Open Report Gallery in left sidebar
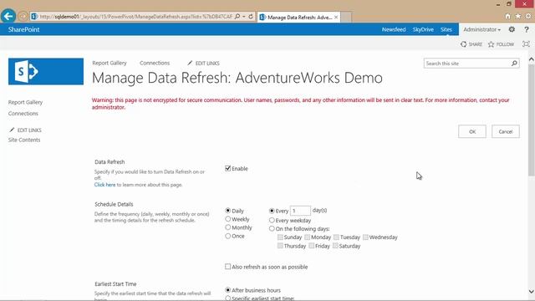The image size is (535, 301). coord(25,102)
